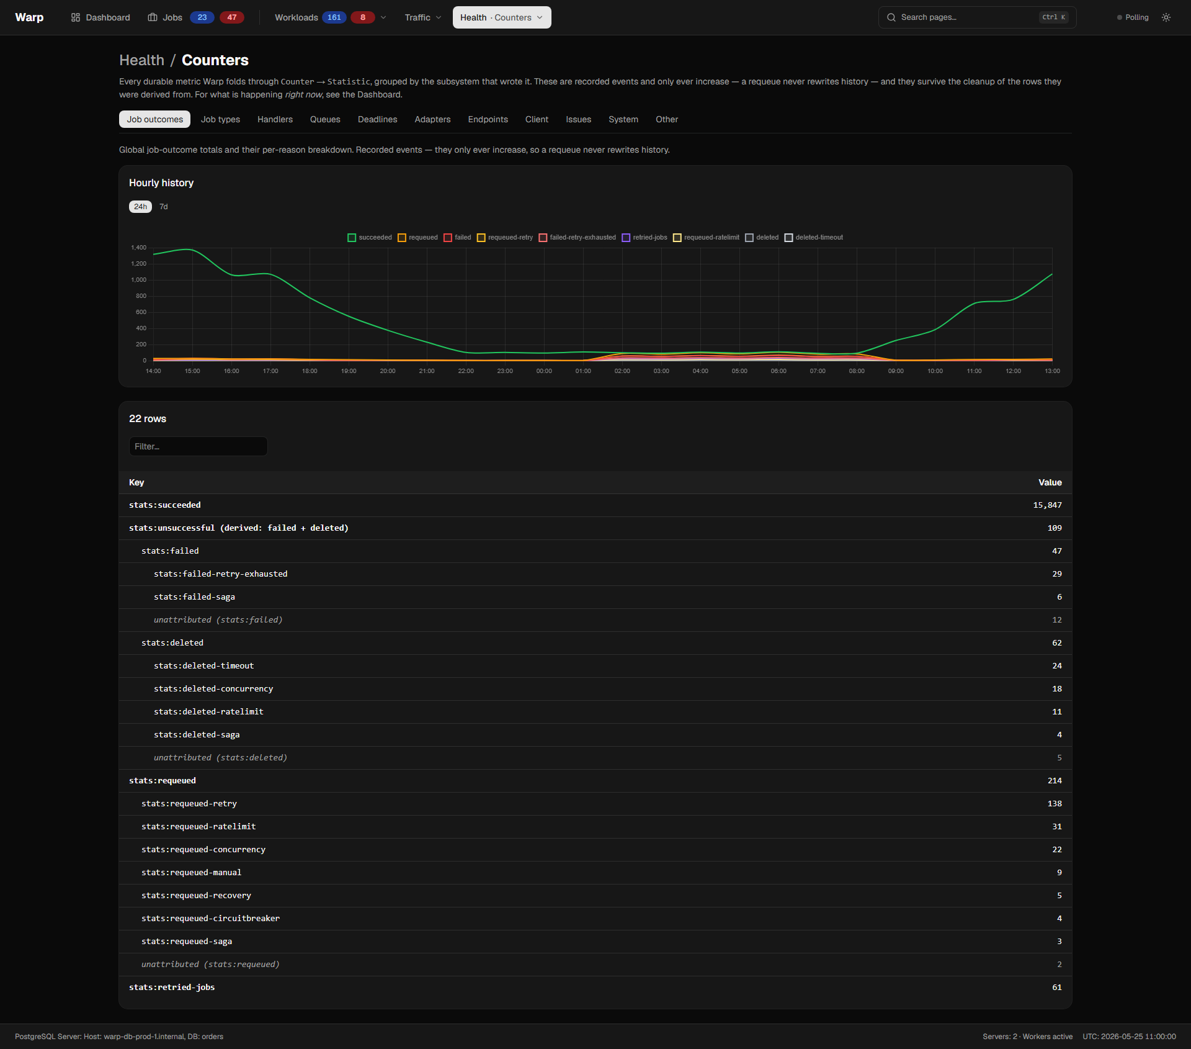Open the Traffic dropdown menu
Image resolution: width=1191 pixels, height=1049 pixels.
[x=423, y=17]
